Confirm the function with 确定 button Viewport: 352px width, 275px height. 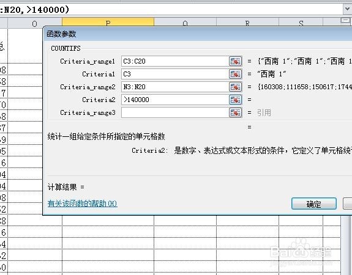coord(314,204)
